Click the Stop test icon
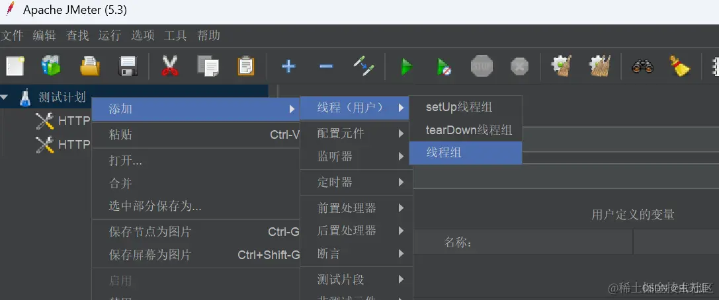719x300 pixels. [482, 67]
